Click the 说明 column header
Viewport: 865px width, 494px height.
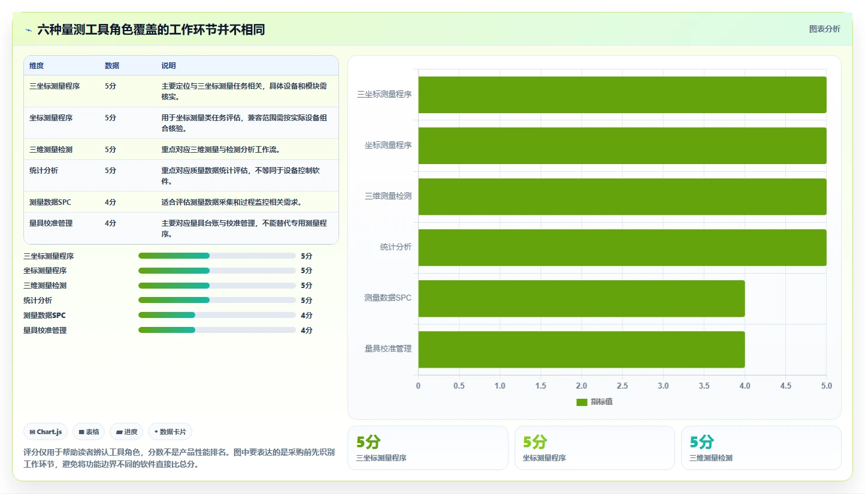coord(169,66)
